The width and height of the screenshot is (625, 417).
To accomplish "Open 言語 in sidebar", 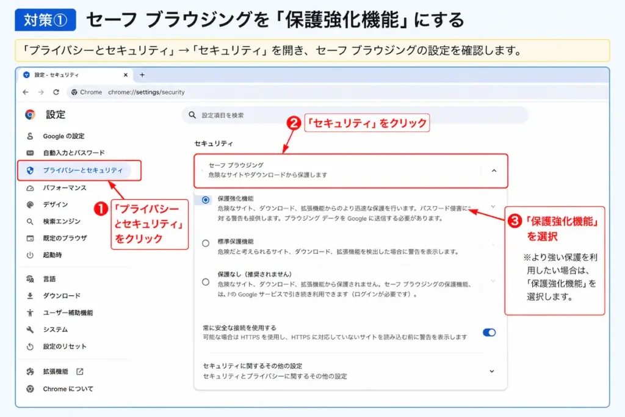I will tap(49, 278).
